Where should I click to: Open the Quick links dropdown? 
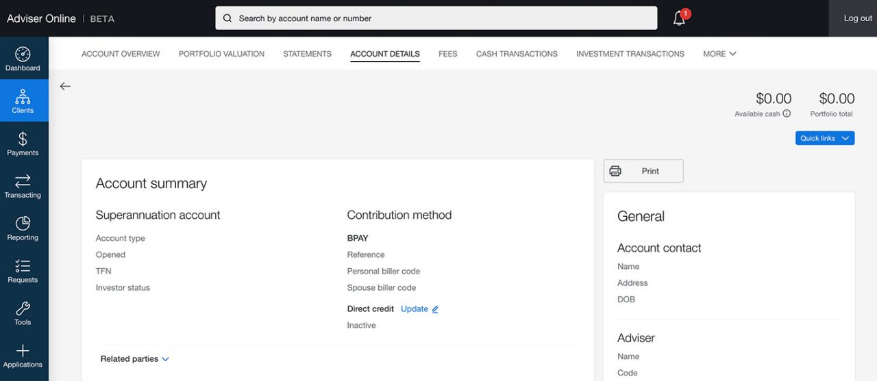click(x=825, y=138)
